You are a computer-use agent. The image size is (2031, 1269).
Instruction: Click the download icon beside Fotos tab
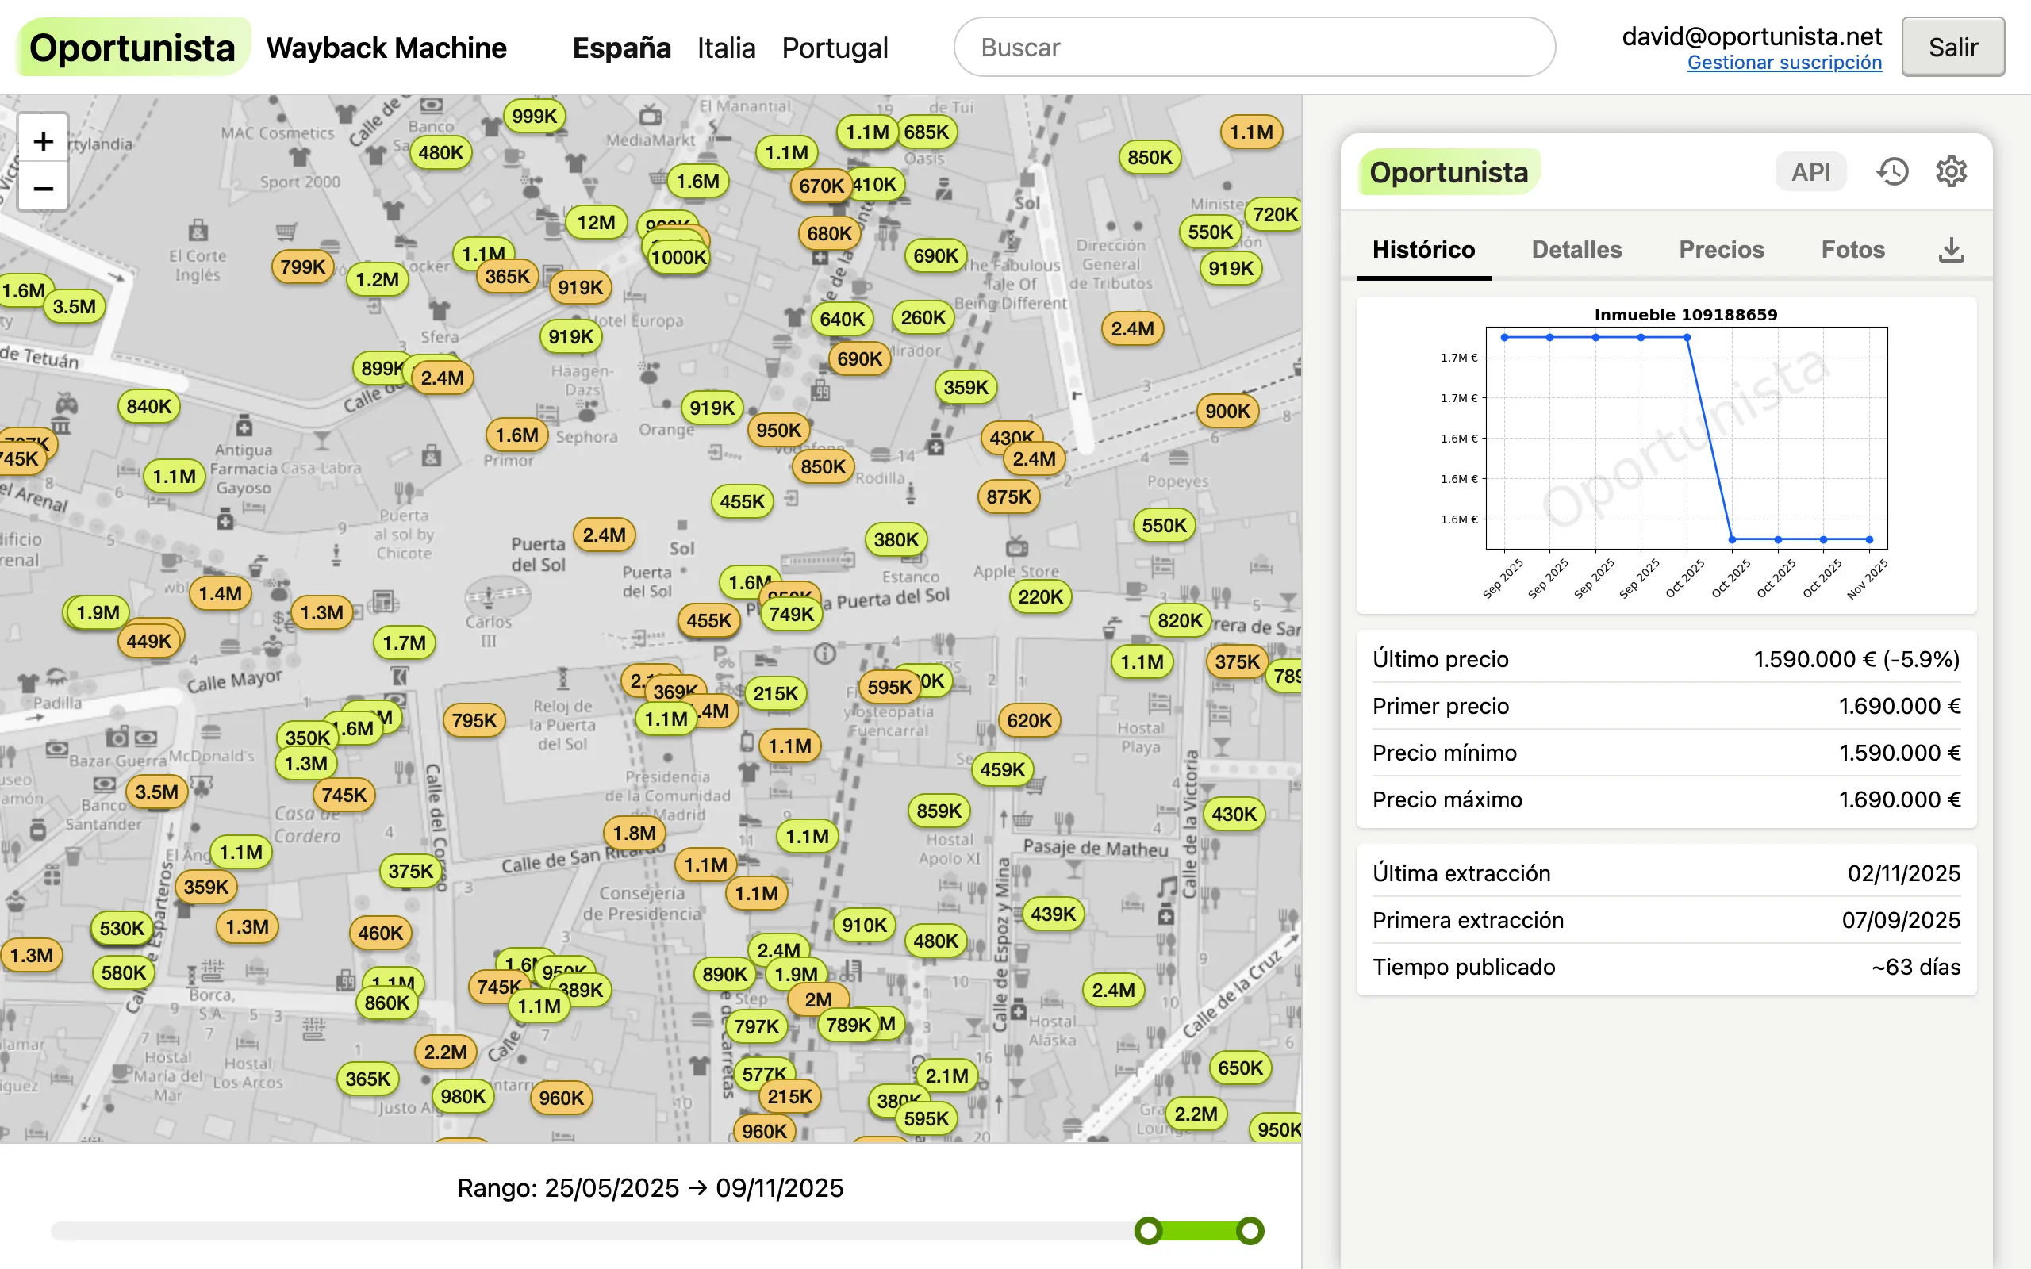point(1950,249)
